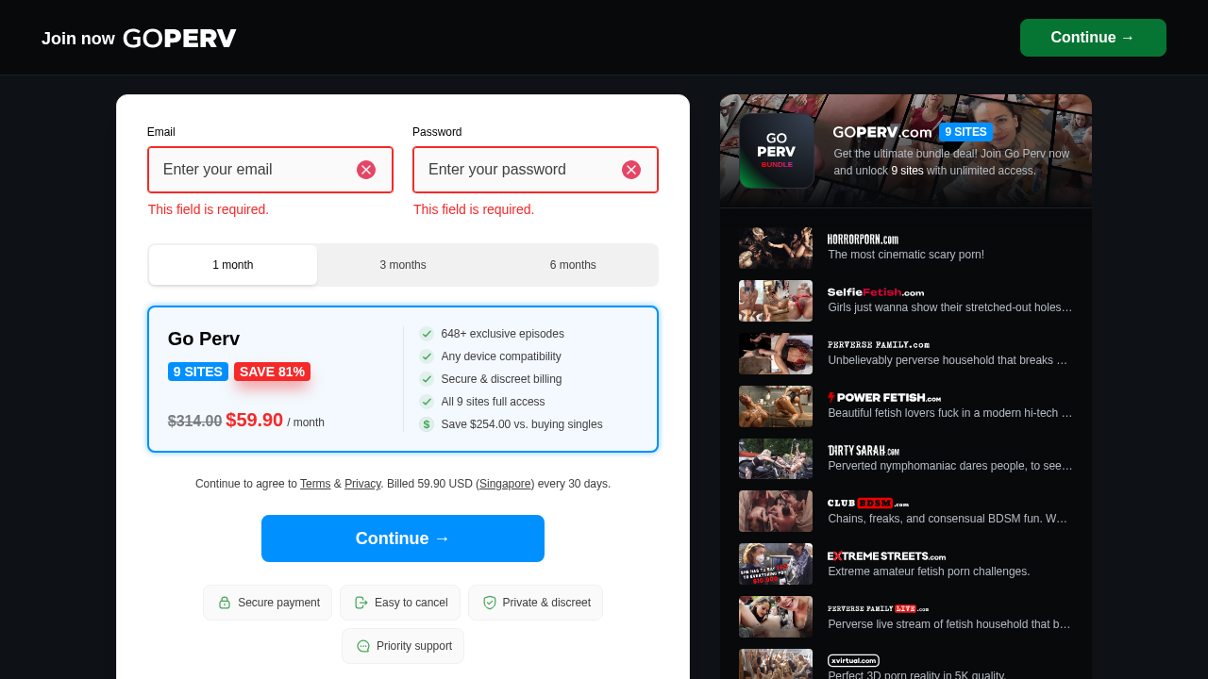Click the Perverse Family.com logo
The width and height of the screenshot is (1208, 679).
pos(879,345)
